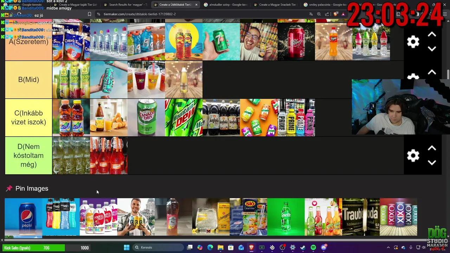The image size is (450, 253).
Task: Open Spotify from the taskbar
Action: [x=313, y=247]
